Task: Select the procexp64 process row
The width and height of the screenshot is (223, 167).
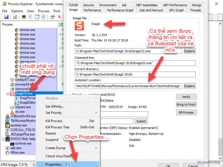Action: tap(23, 84)
